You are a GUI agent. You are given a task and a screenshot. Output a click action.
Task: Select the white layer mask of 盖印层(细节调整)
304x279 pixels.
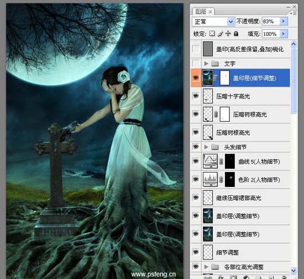point(225,78)
